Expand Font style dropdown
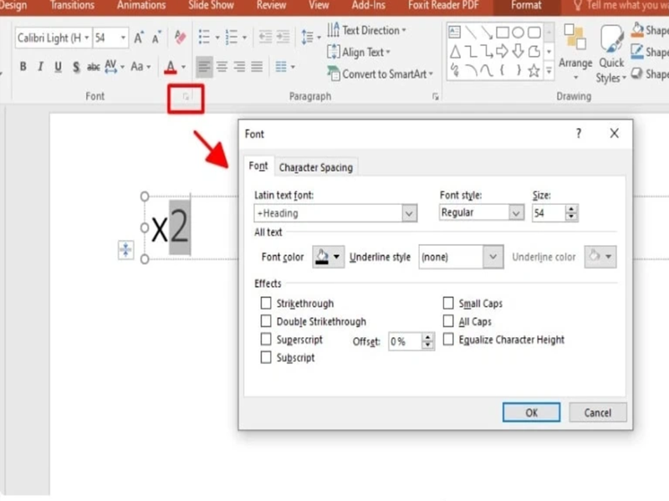This screenshot has width=669, height=501. [x=516, y=212]
